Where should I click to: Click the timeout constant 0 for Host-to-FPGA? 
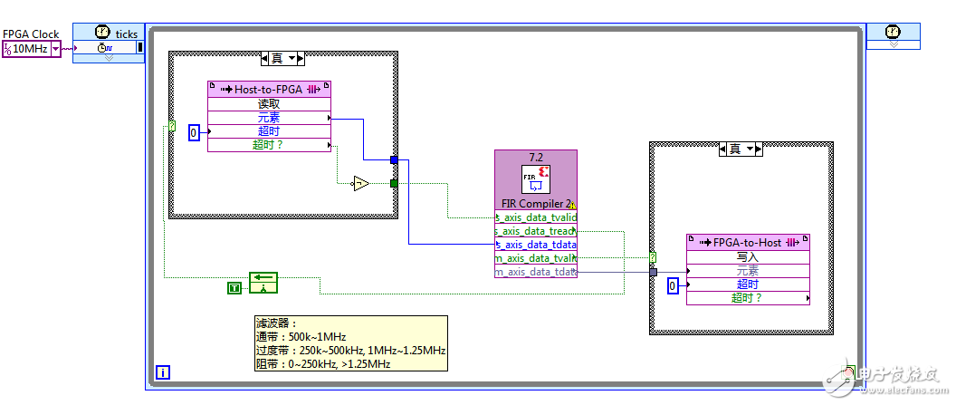pos(193,133)
